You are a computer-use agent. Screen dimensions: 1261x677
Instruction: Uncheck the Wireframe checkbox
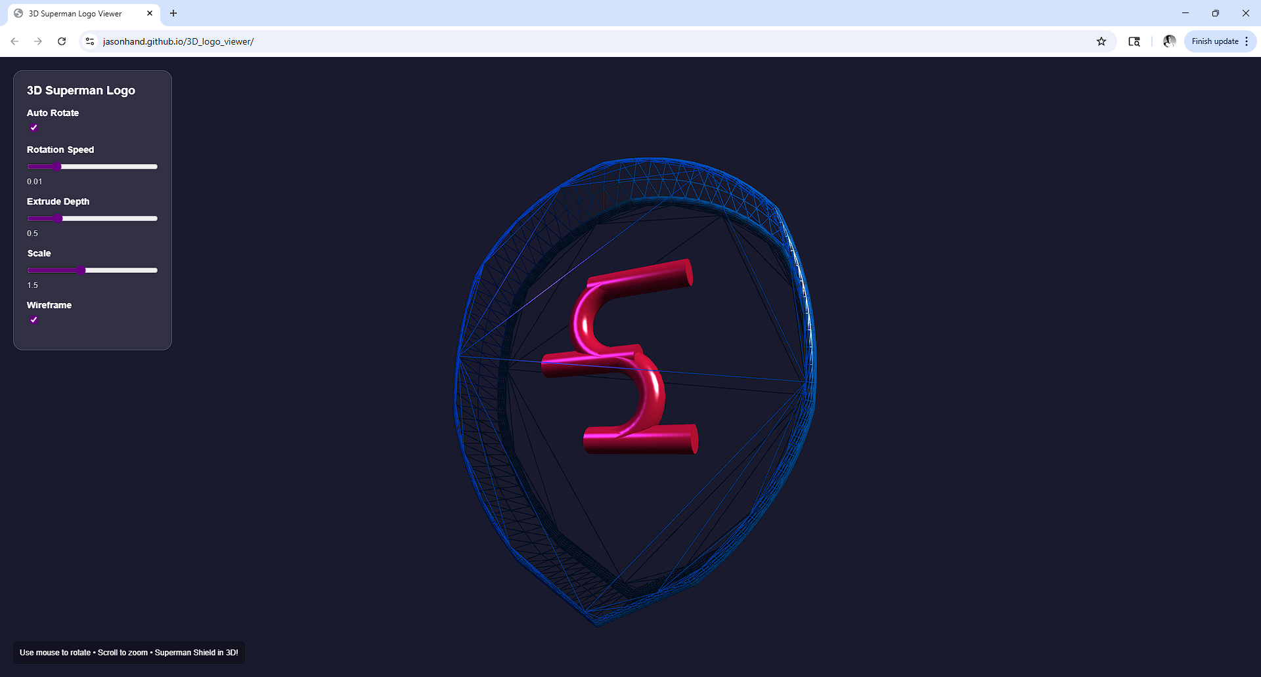[x=33, y=320]
